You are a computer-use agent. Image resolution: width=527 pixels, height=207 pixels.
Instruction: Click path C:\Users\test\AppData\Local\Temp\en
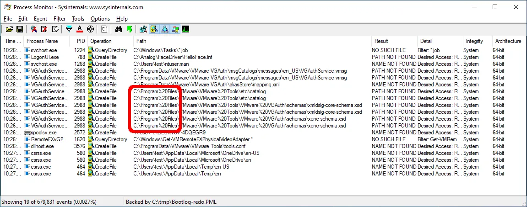click(177, 174)
